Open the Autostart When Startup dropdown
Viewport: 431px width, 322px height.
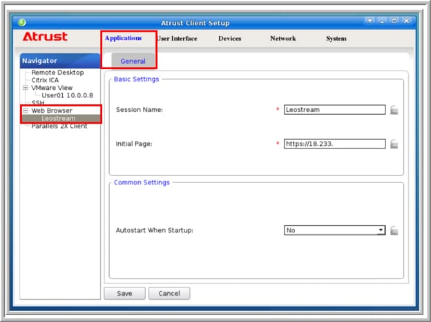pos(334,230)
